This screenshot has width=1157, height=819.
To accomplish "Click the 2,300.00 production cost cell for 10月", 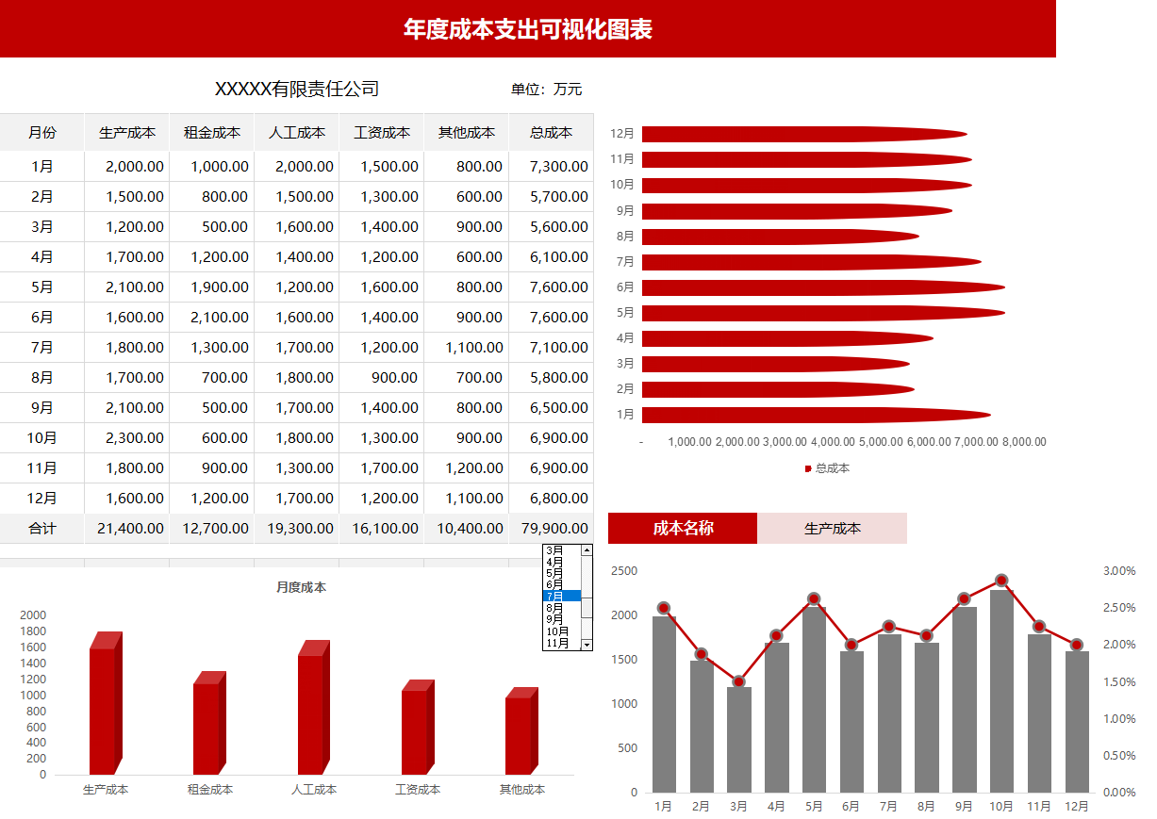I will coord(127,437).
